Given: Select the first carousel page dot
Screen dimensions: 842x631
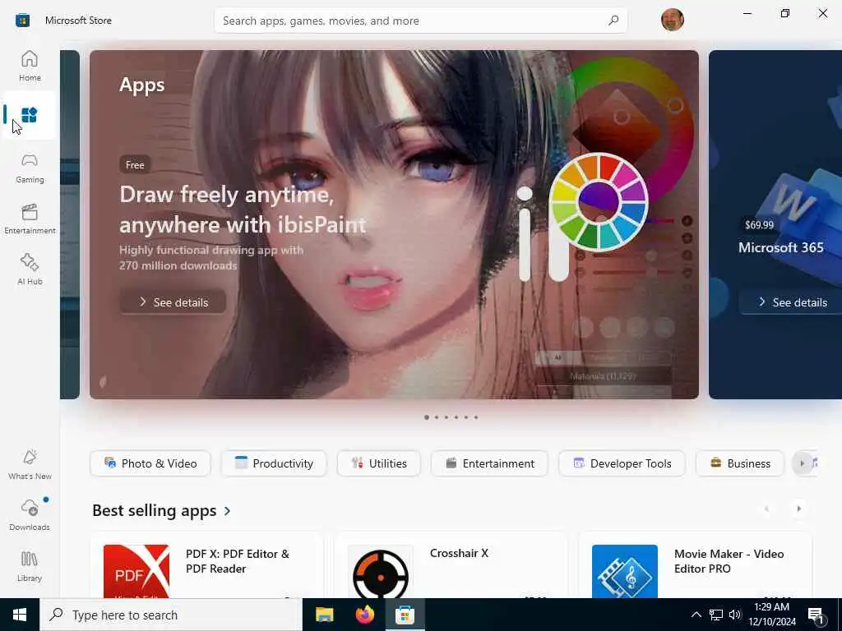Looking at the screenshot, I should coord(427,417).
